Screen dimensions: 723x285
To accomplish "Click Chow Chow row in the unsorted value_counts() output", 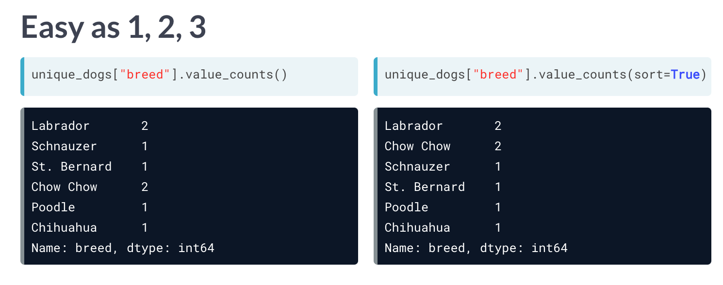I will pyautogui.click(x=90, y=187).
